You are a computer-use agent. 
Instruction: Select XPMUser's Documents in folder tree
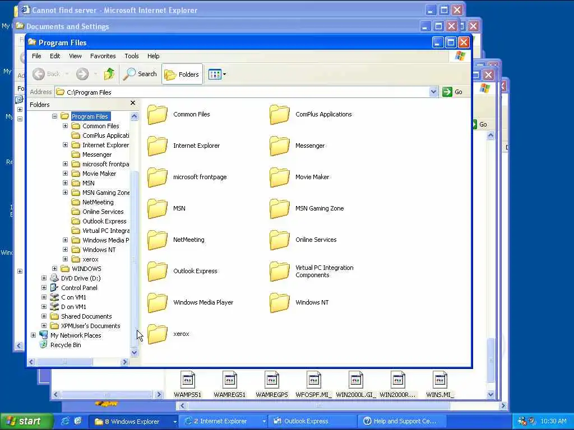click(90, 326)
